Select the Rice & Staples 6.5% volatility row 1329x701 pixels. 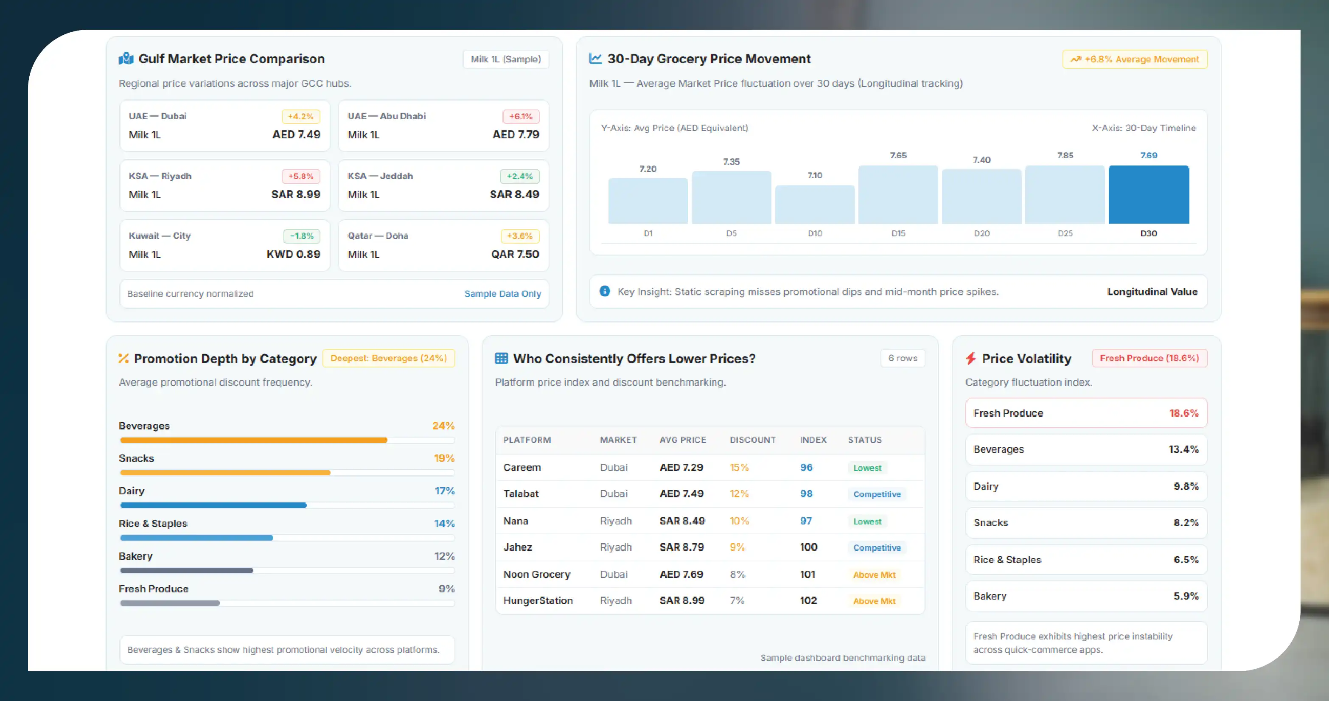click(x=1086, y=560)
